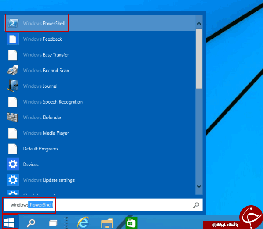The height and width of the screenshot is (229, 263).
Task: Select the Windows Feedback result text
Action: click(x=43, y=39)
